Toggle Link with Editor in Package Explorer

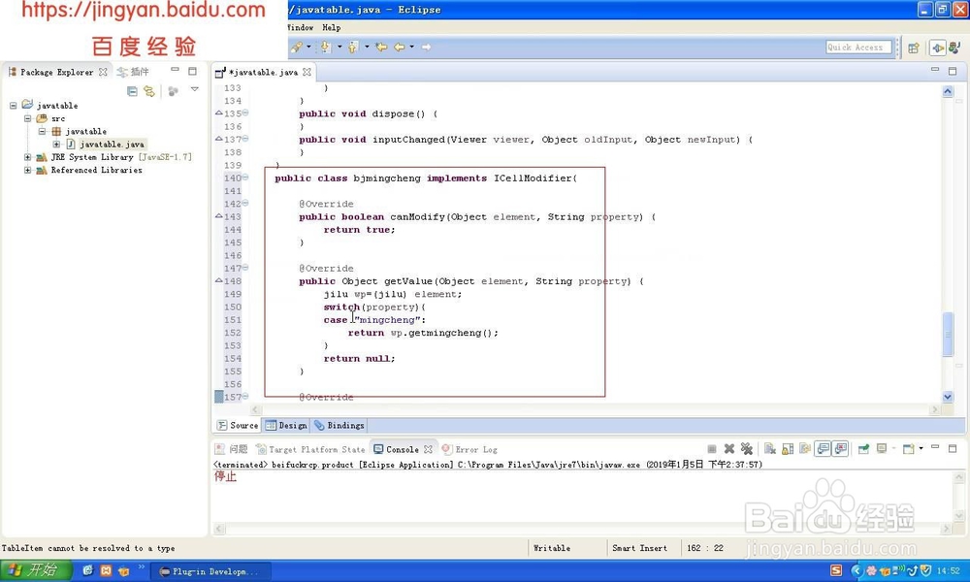click(149, 91)
